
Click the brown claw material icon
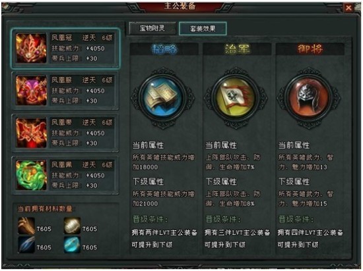click(x=26, y=226)
